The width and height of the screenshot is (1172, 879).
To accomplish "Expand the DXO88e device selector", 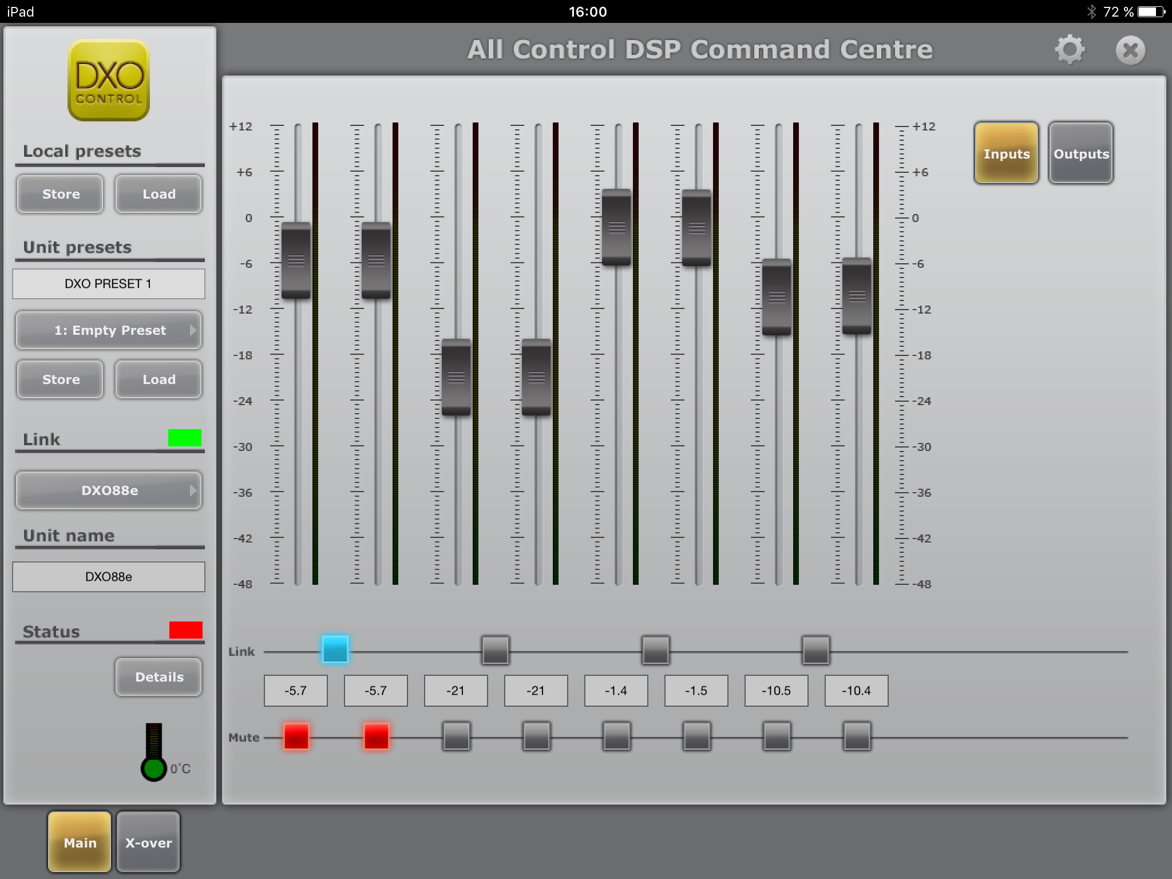I will pos(109,490).
